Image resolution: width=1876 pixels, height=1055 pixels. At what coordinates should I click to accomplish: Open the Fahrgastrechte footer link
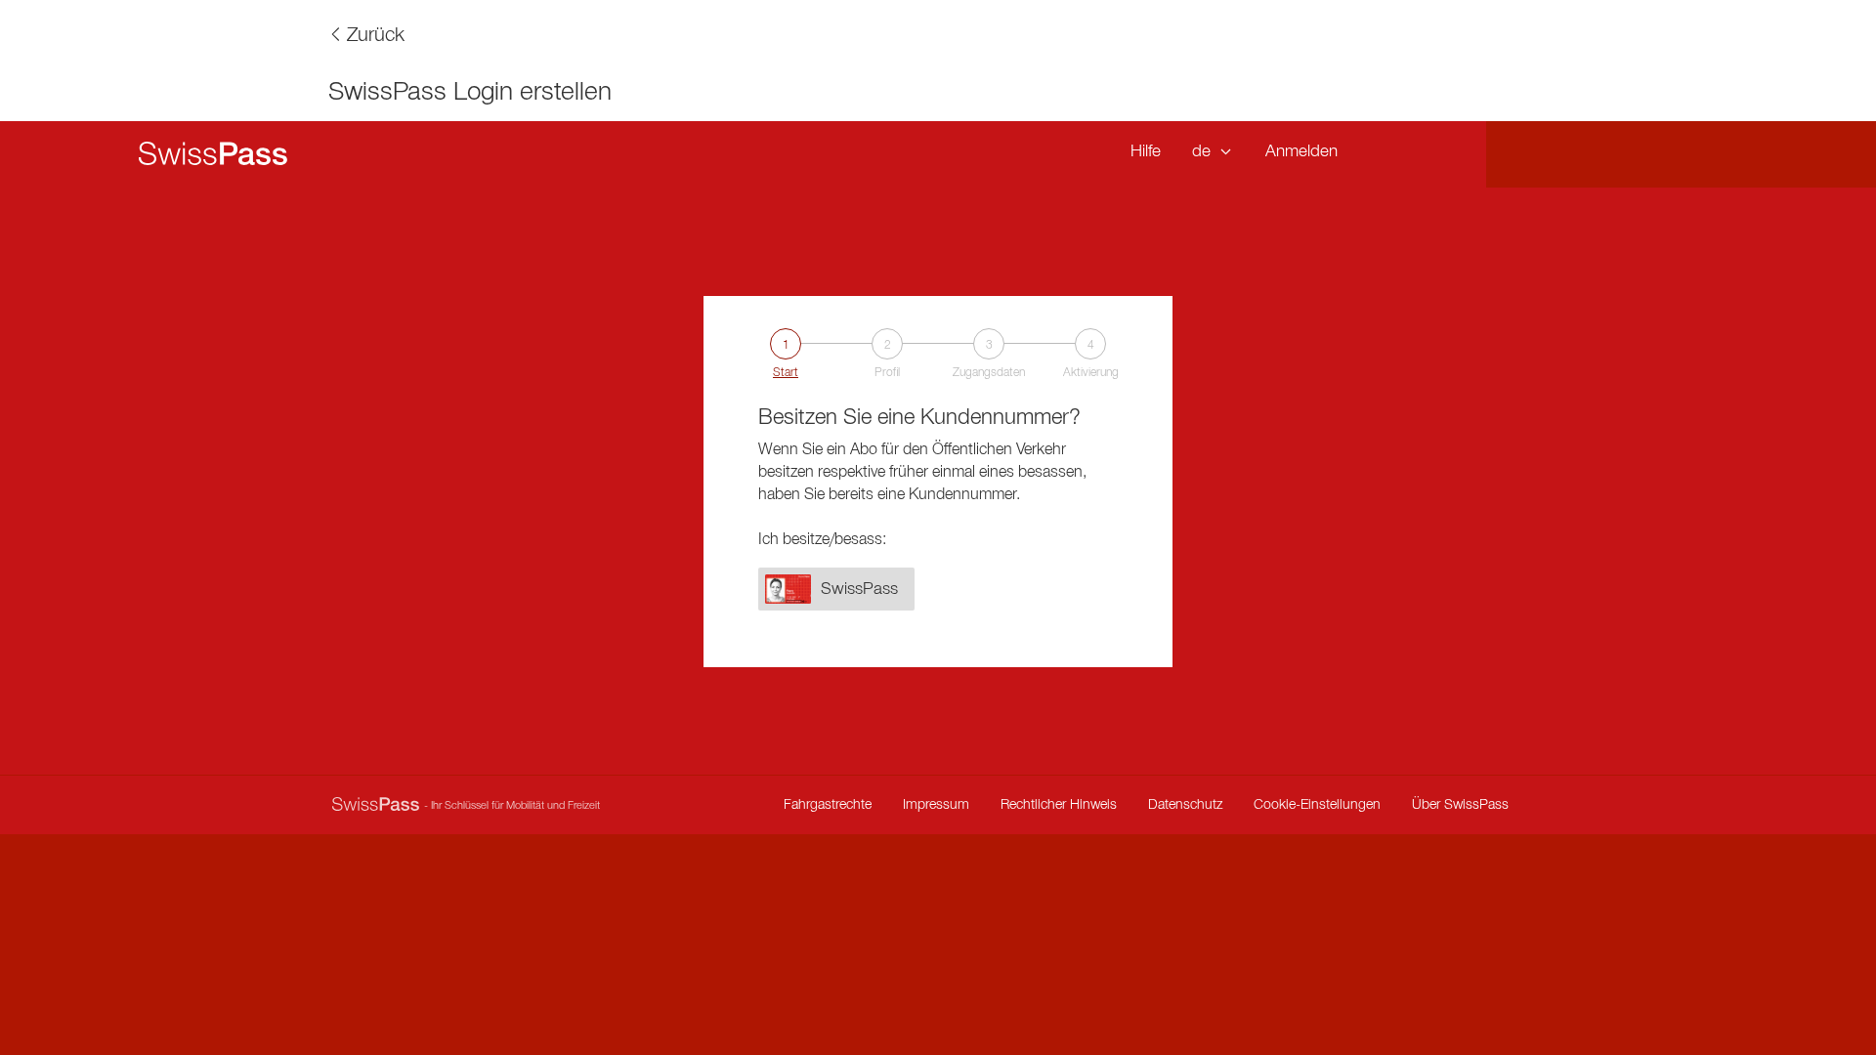coord(828,805)
